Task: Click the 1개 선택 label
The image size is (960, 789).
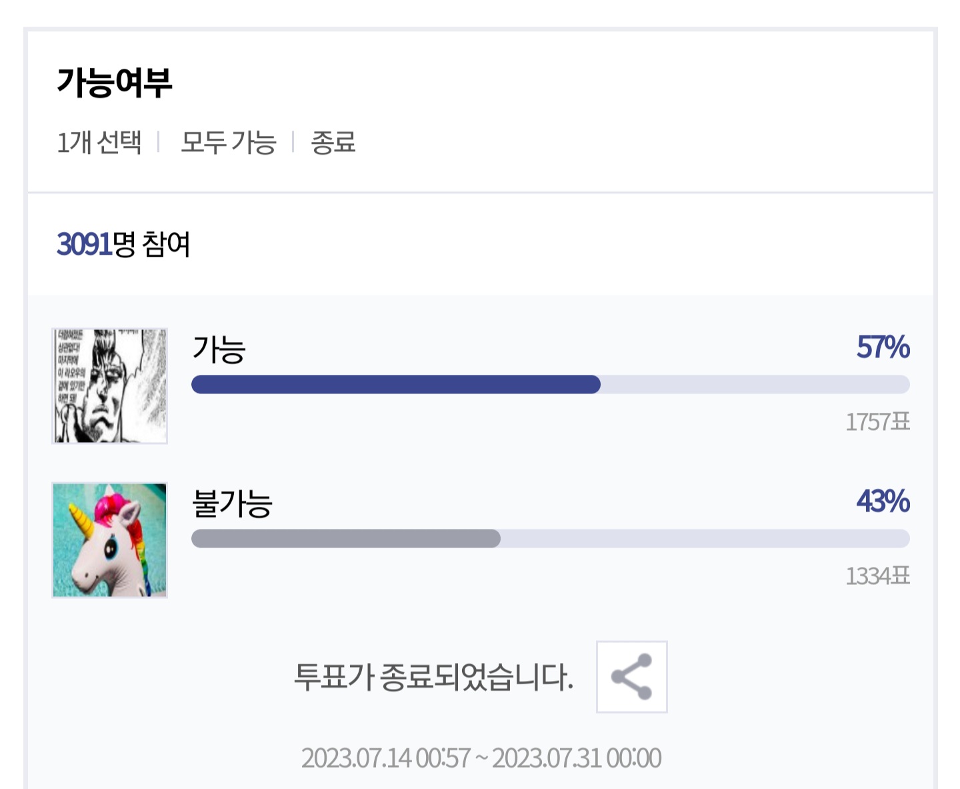Action: (x=99, y=142)
